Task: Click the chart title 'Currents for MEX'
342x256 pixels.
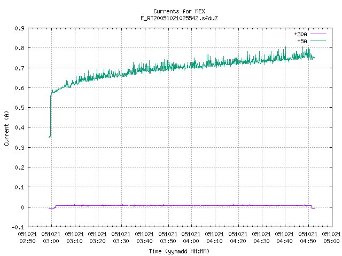Action: pos(179,11)
